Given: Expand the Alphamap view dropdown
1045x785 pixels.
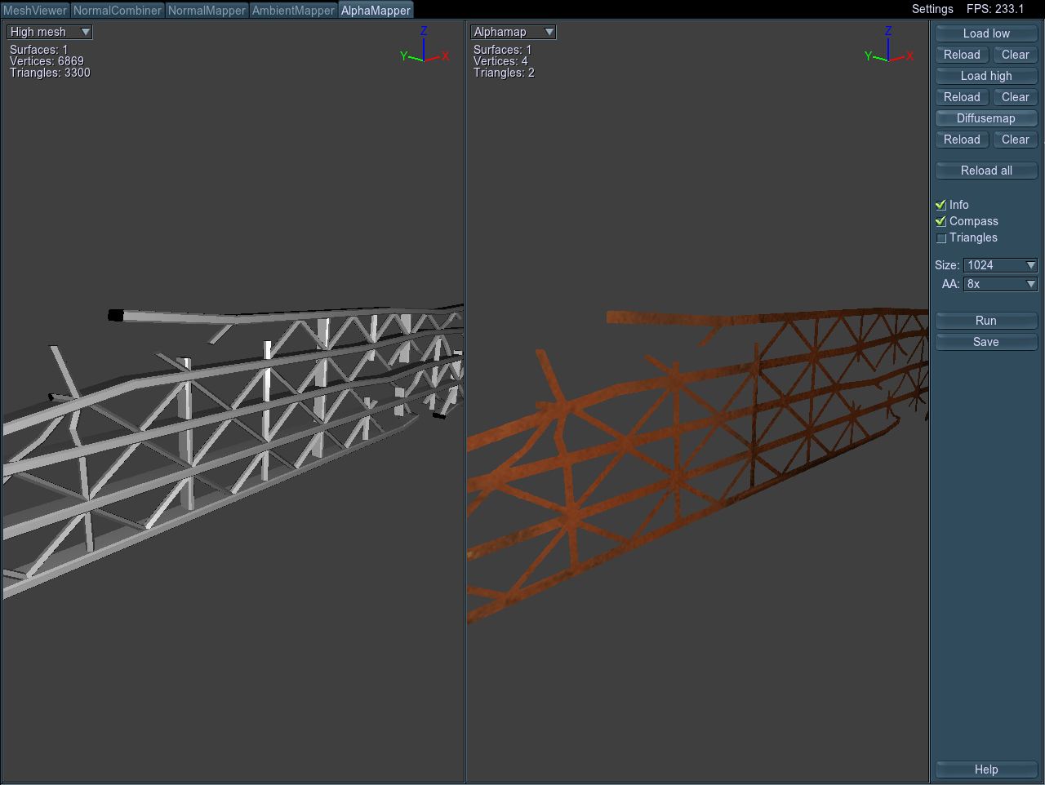Looking at the screenshot, I should point(514,32).
